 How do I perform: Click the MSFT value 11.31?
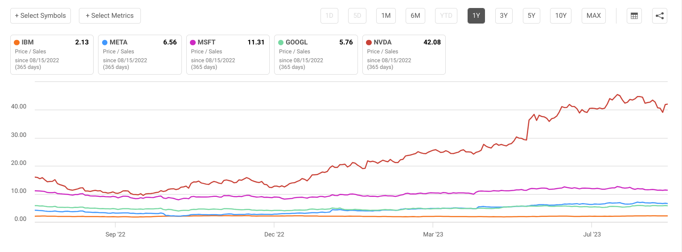click(x=256, y=43)
